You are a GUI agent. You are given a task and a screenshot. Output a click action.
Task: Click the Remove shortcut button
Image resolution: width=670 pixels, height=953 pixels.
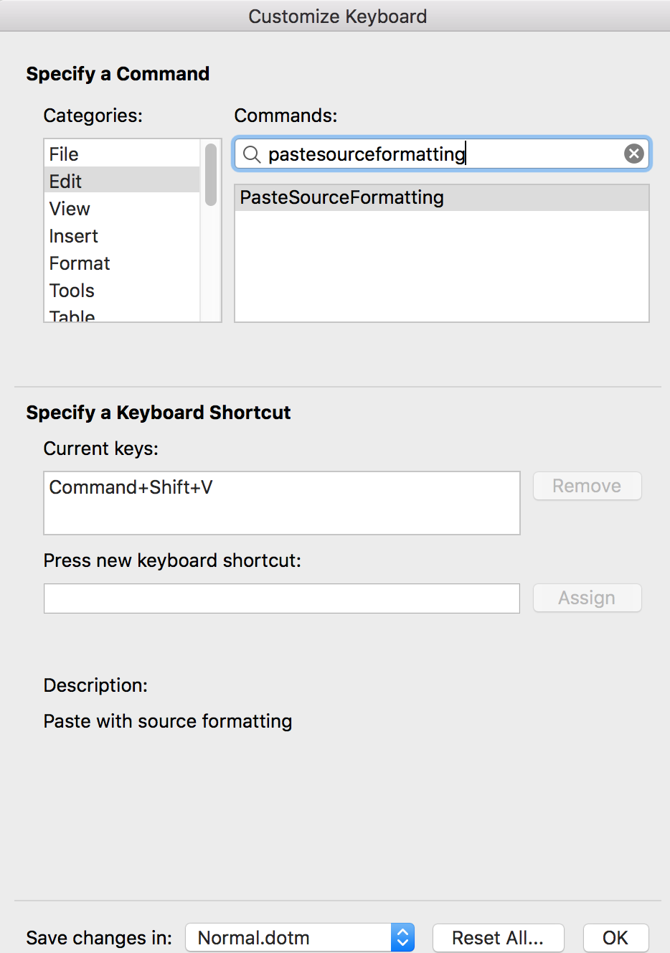coord(587,486)
